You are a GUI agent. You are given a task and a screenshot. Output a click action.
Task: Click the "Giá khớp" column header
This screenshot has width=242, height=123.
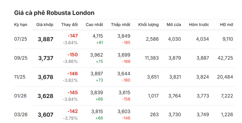pos(45,24)
